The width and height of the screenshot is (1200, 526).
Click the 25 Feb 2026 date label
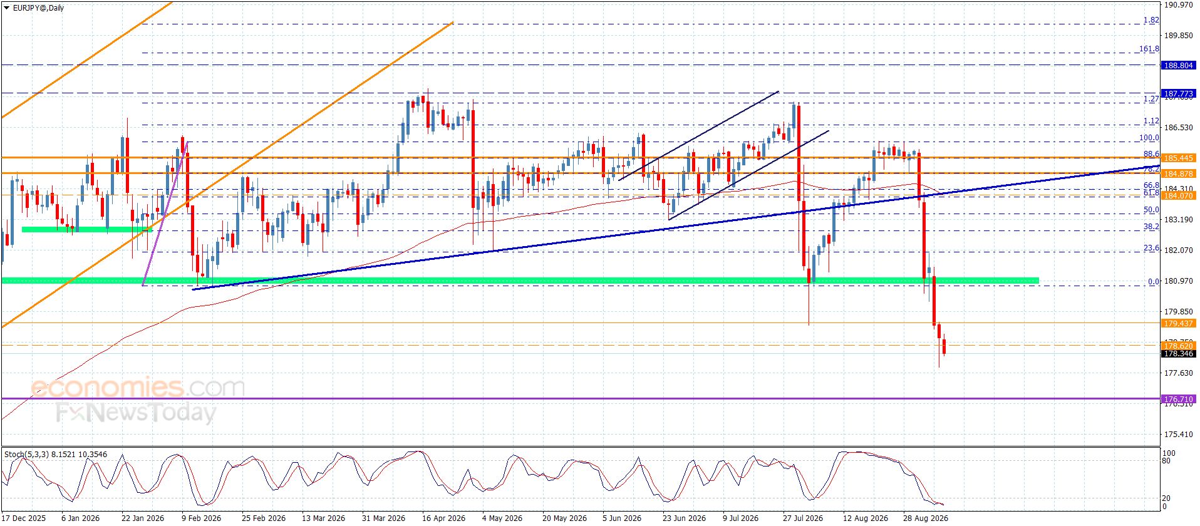pos(263,518)
